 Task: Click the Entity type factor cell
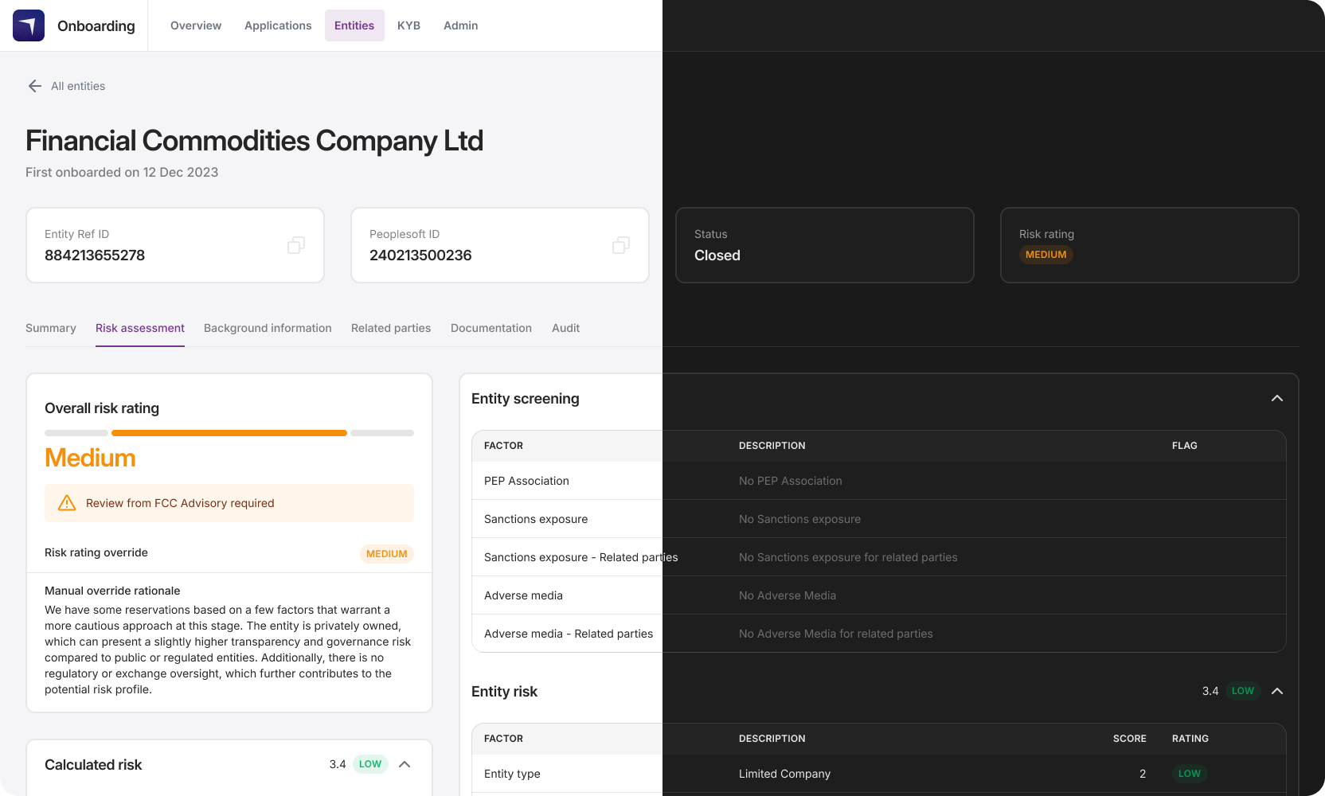512,774
